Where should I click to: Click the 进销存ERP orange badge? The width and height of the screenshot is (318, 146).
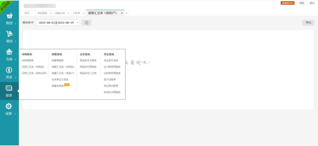[287, 3]
